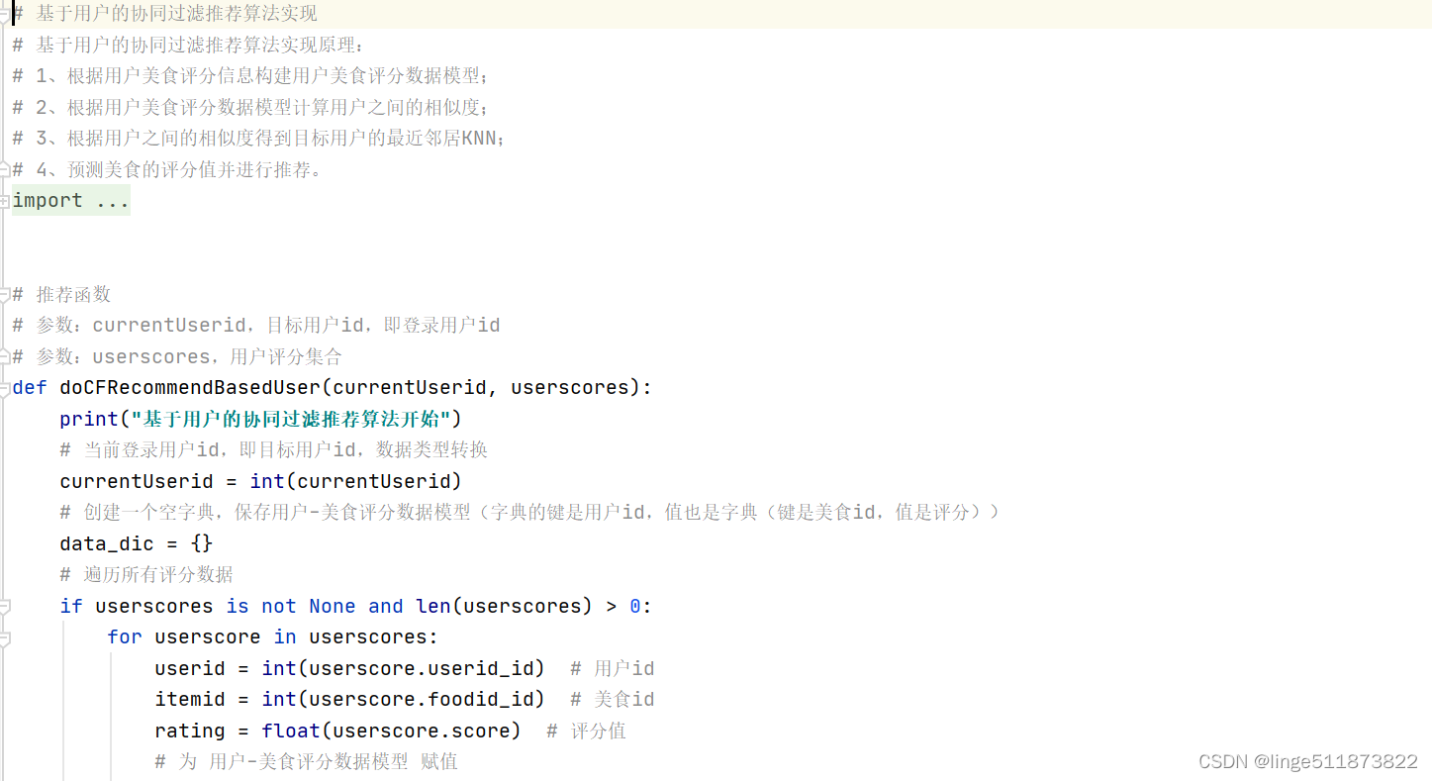Viewport: 1432px width, 781px height.
Task: Click the comment '# 创建一个空字典' line
Action: pyautogui.click(x=529, y=512)
